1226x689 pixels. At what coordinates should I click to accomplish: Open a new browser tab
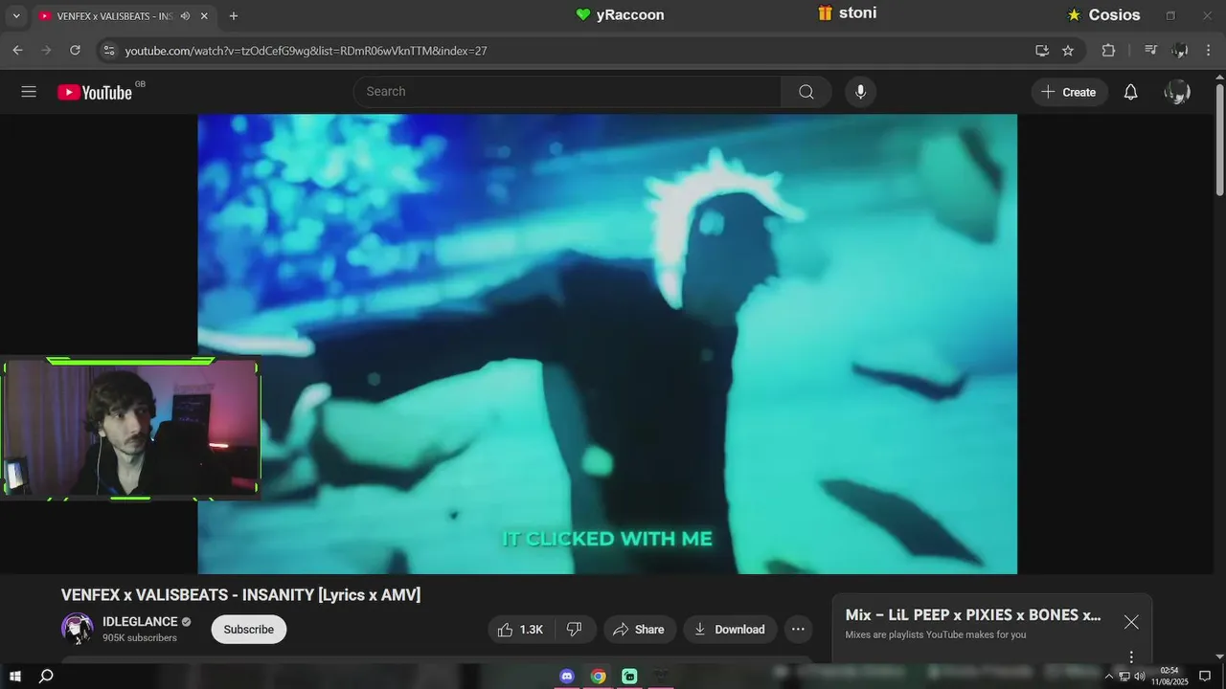pos(234,16)
